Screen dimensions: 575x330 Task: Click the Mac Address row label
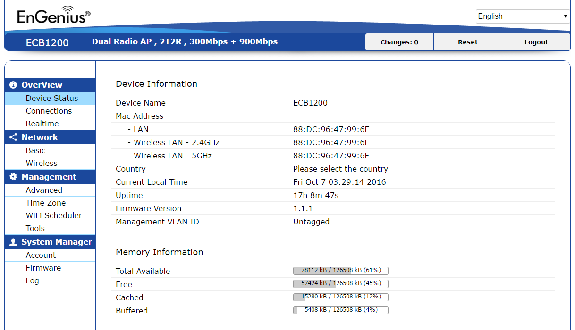tap(140, 116)
